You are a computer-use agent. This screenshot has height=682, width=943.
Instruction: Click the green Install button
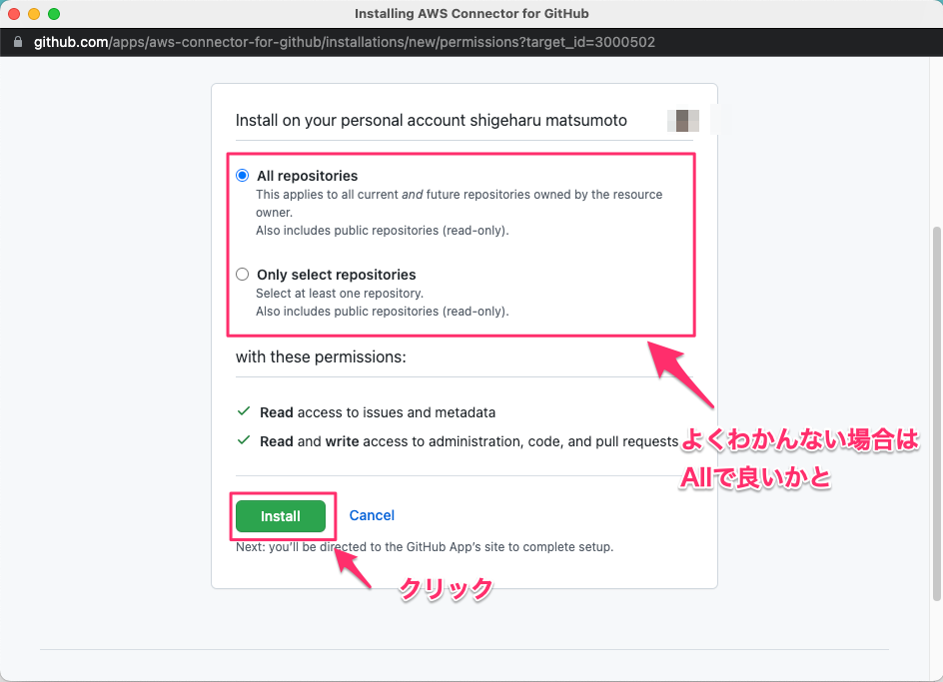[281, 516]
